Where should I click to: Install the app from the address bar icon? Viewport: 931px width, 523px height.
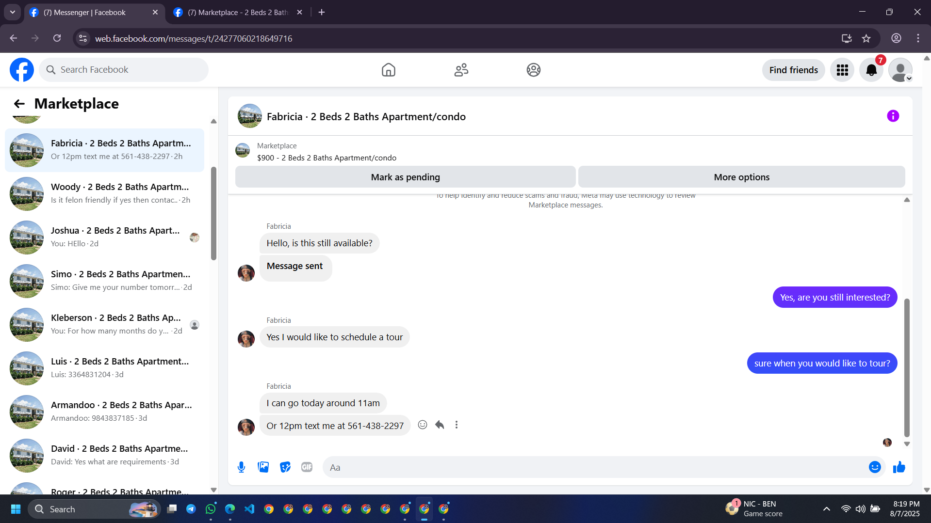[x=847, y=38]
